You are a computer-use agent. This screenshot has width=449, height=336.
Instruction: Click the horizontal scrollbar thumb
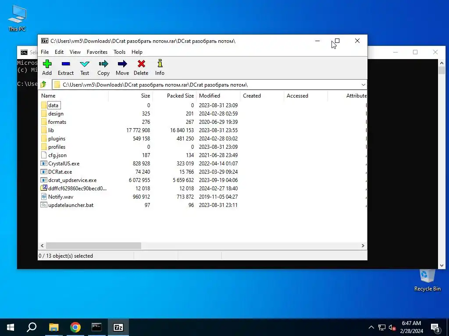(94, 246)
